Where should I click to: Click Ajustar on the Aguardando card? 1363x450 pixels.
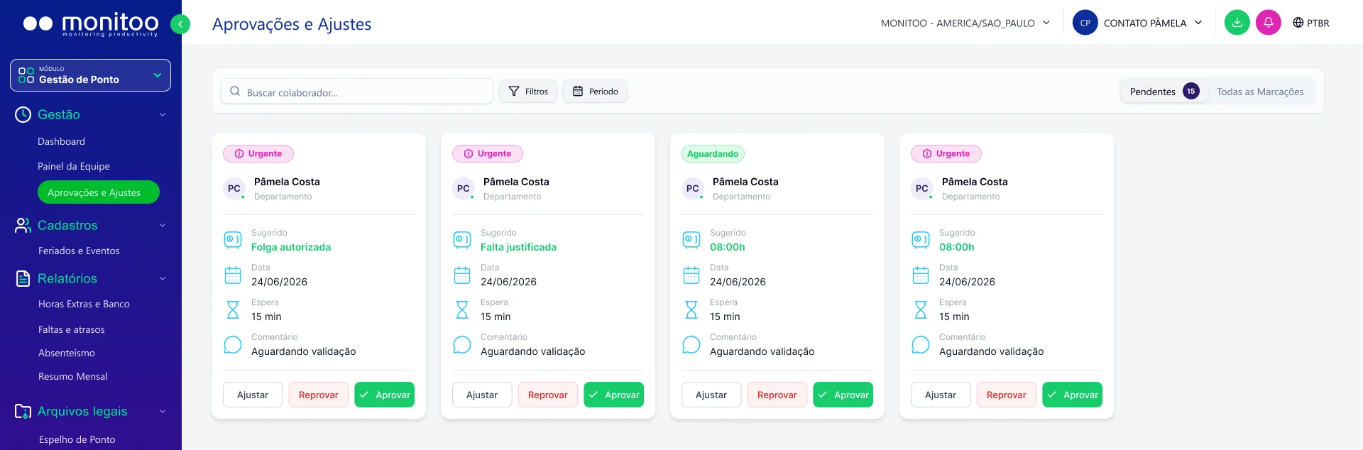point(711,395)
